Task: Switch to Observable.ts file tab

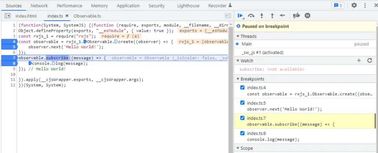Action: (87, 16)
